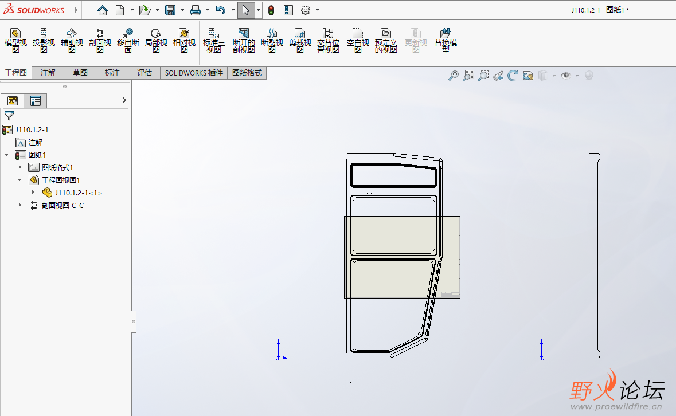
Task: Insert a Model View (模型视图)
Action: 15,41
